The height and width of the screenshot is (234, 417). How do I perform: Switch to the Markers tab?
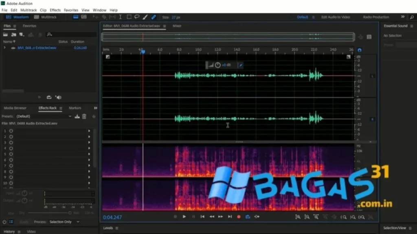tap(75, 108)
